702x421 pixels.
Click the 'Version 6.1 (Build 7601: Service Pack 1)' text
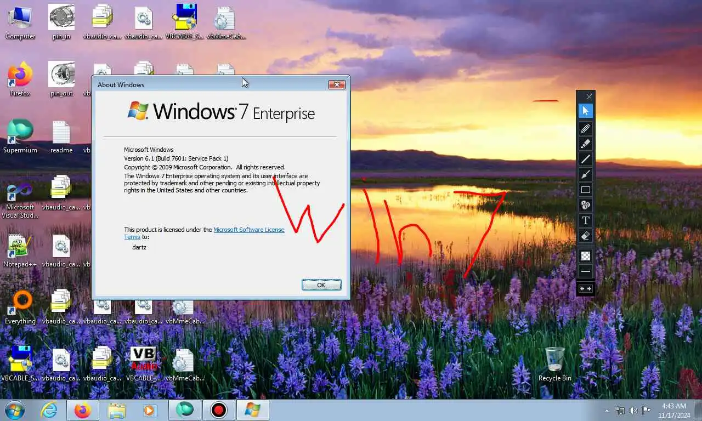click(x=176, y=158)
